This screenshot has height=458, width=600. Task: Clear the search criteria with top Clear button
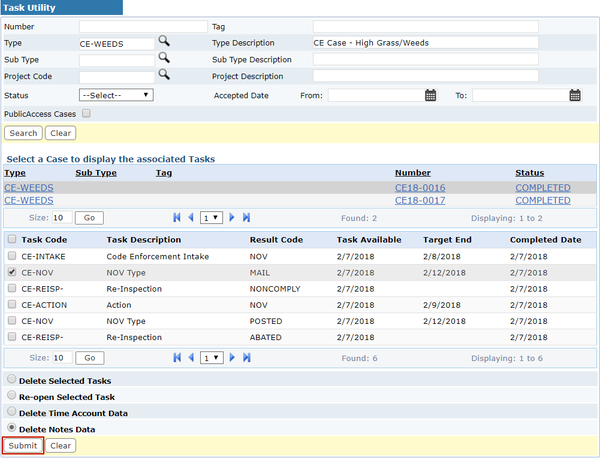[61, 133]
